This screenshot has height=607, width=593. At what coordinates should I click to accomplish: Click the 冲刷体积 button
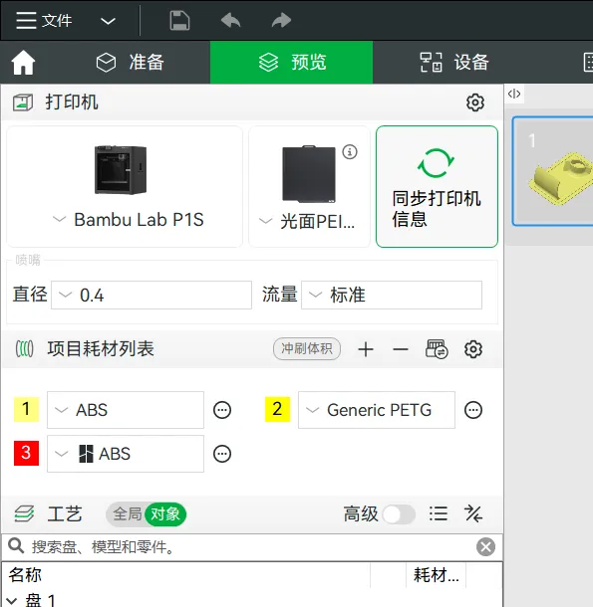pos(307,349)
